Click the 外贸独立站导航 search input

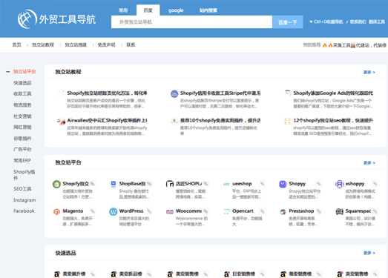pos(191,22)
